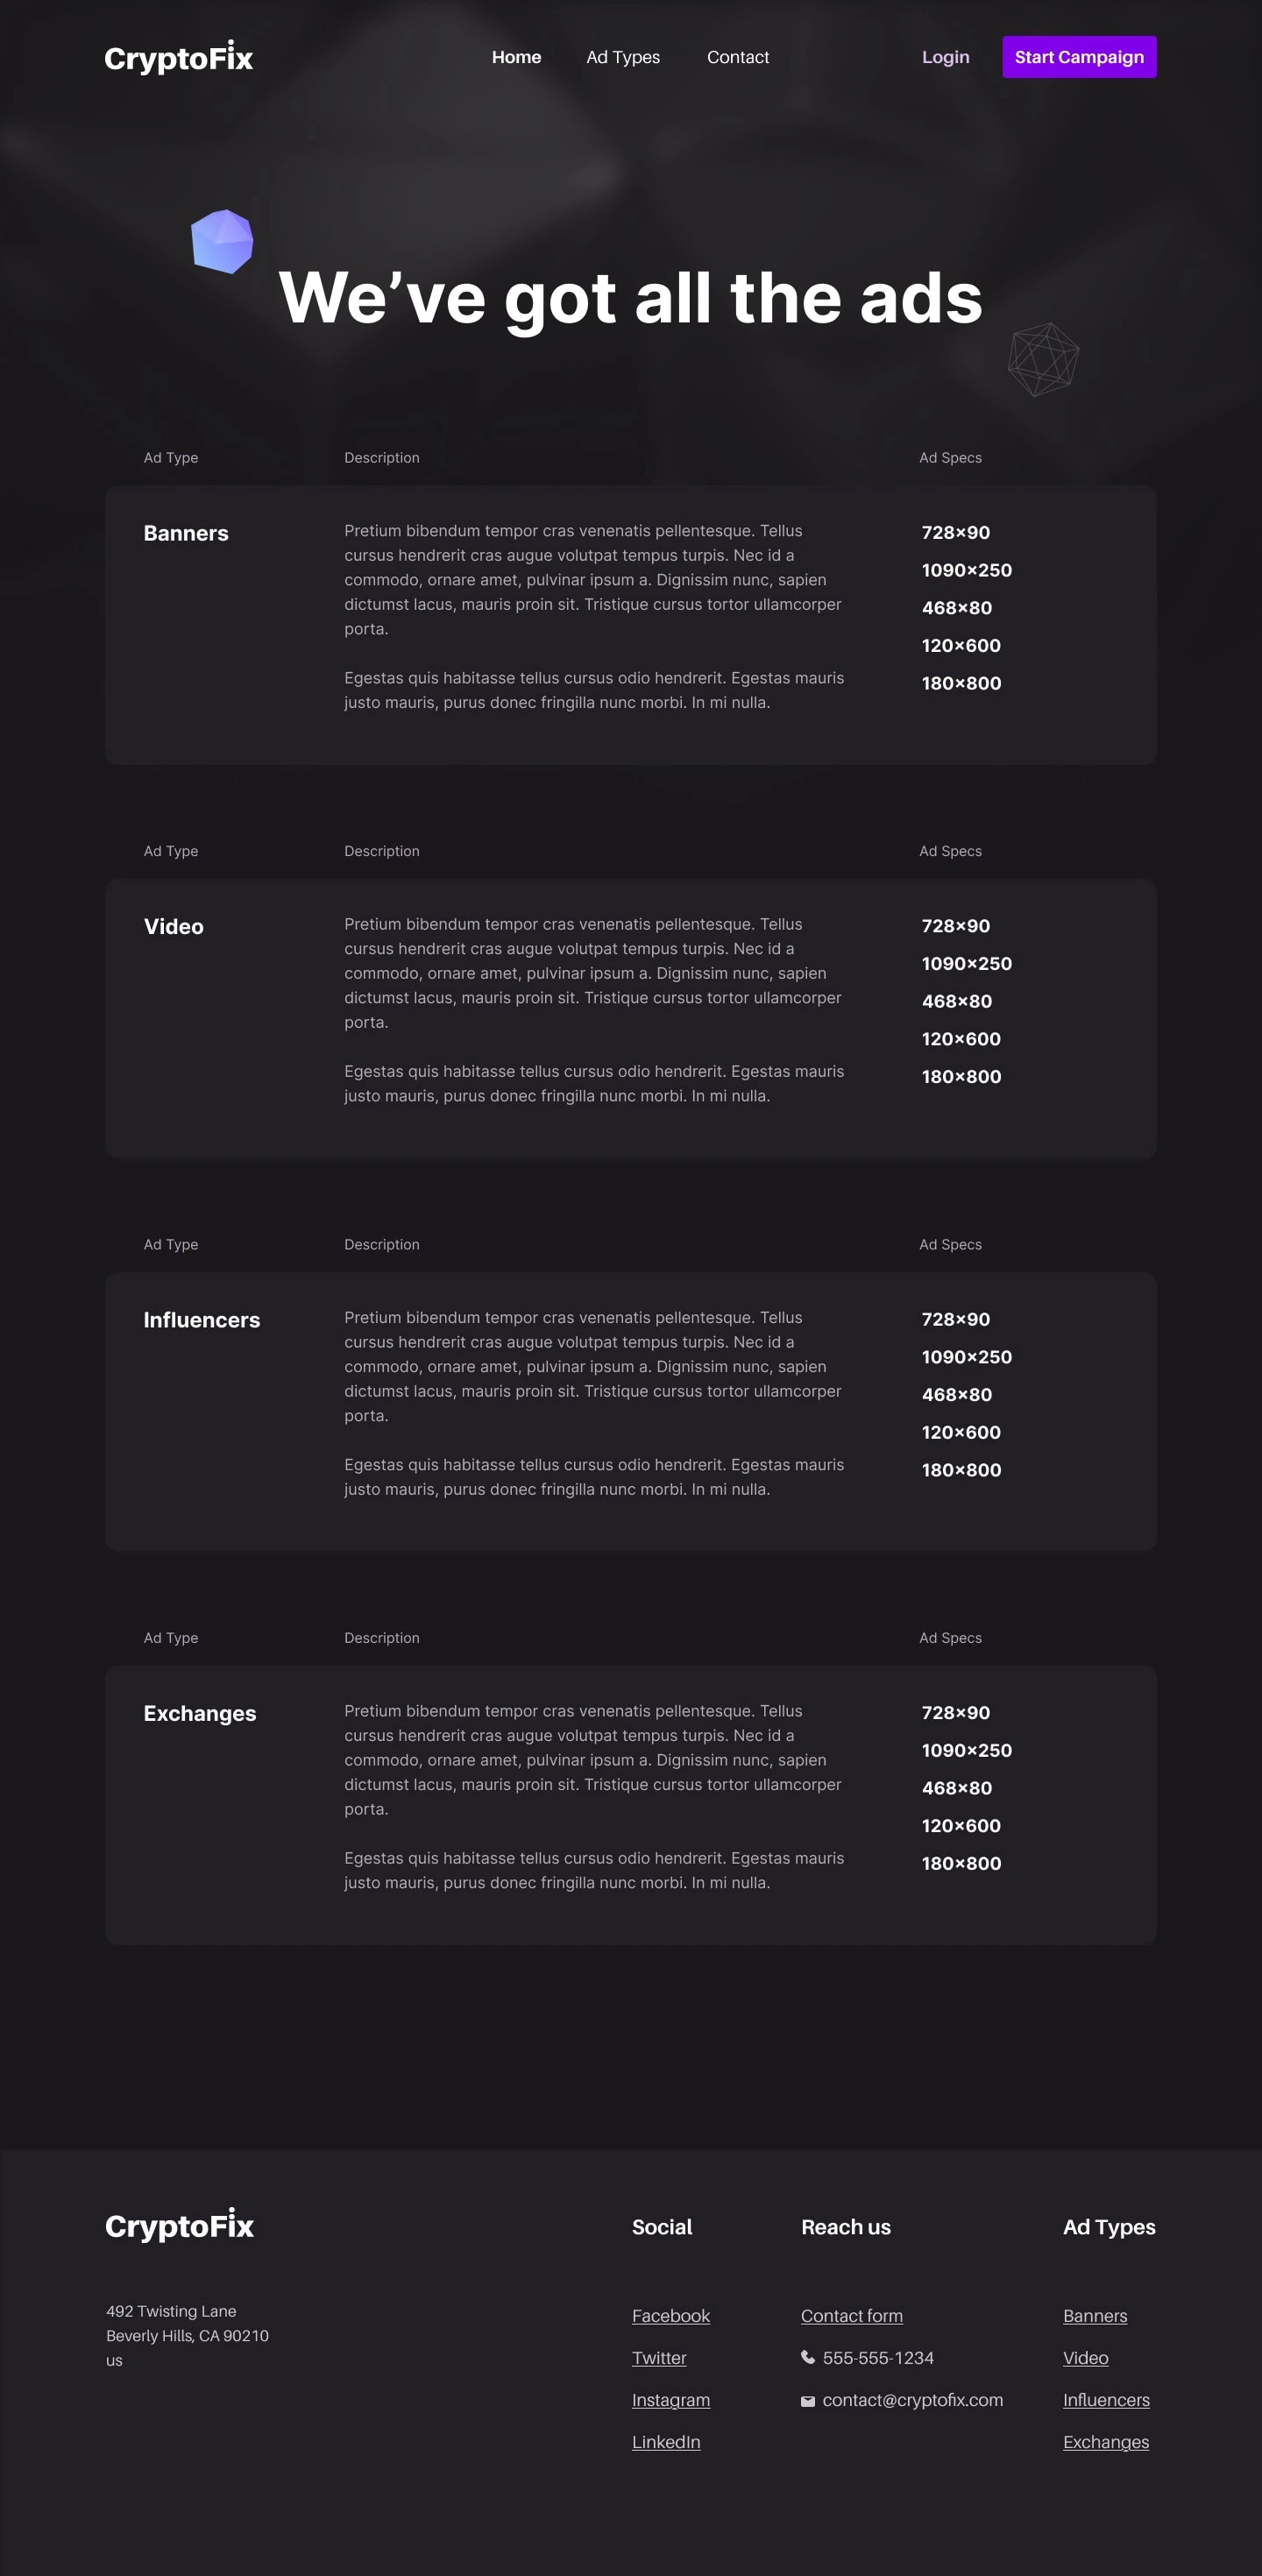Image resolution: width=1262 pixels, height=2576 pixels.
Task: Open the Home menu item
Action: point(516,57)
